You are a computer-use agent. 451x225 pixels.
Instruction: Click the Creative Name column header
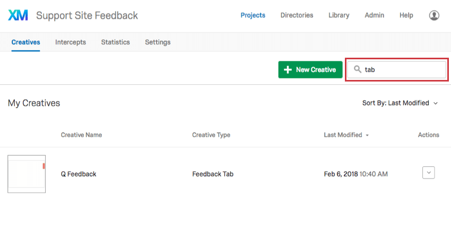point(81,135)
